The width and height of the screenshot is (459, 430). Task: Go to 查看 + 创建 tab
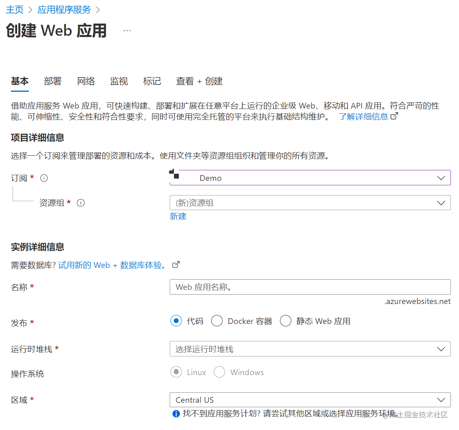point(199,81)
